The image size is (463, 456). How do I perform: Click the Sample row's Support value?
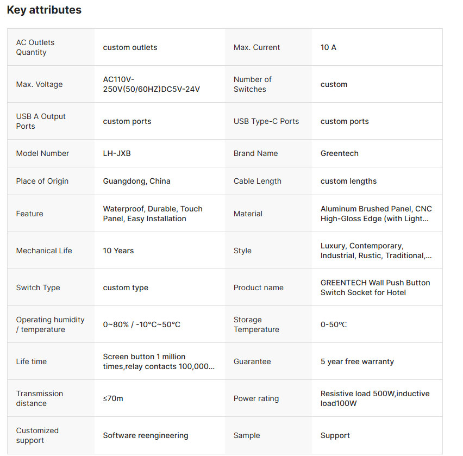point(335,435)
